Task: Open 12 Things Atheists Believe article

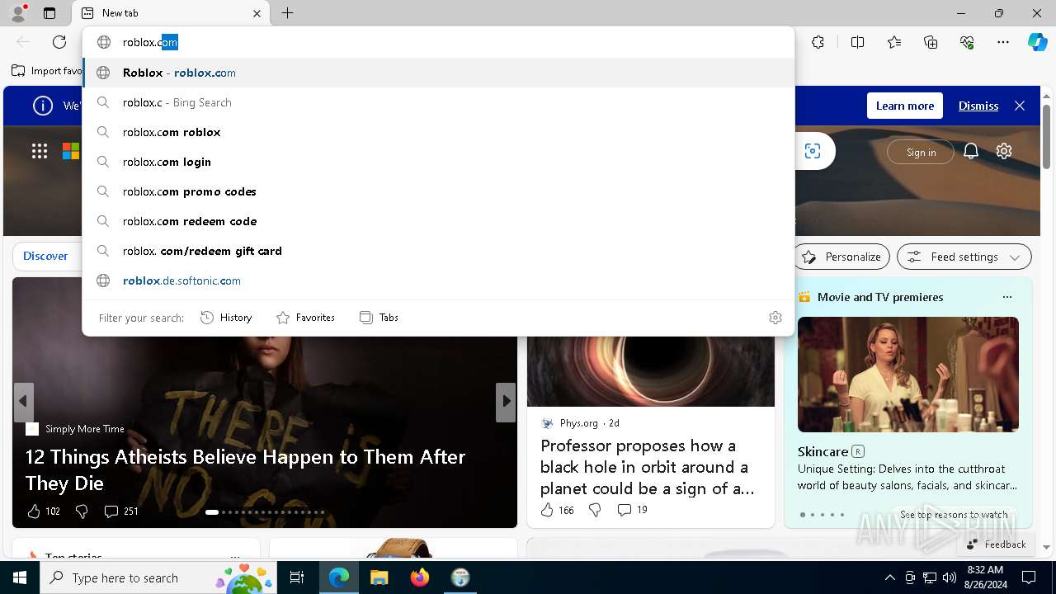Action: pyautogui.click(x=245, y=469)
